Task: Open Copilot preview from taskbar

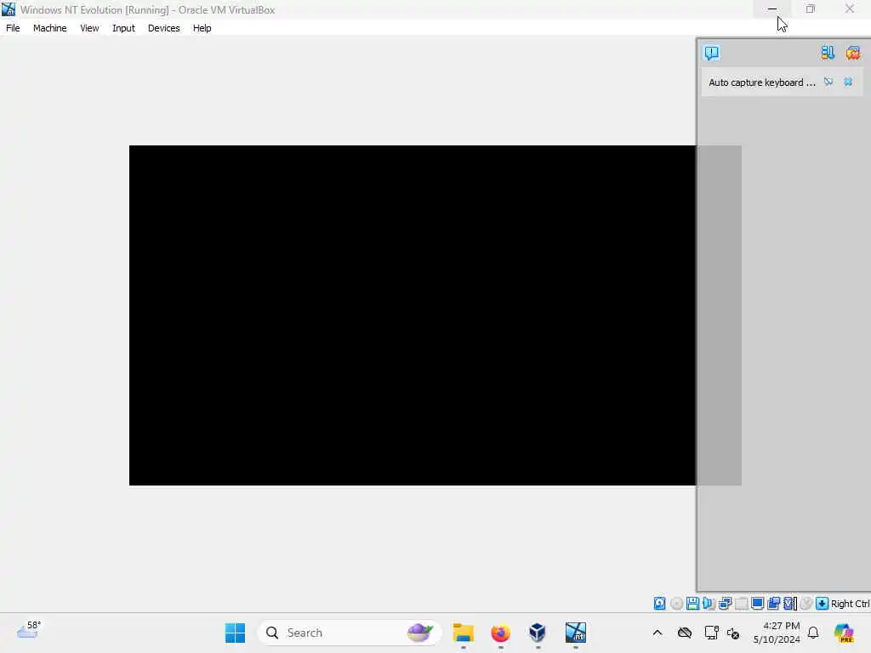Action: click(x=844, y=633)
